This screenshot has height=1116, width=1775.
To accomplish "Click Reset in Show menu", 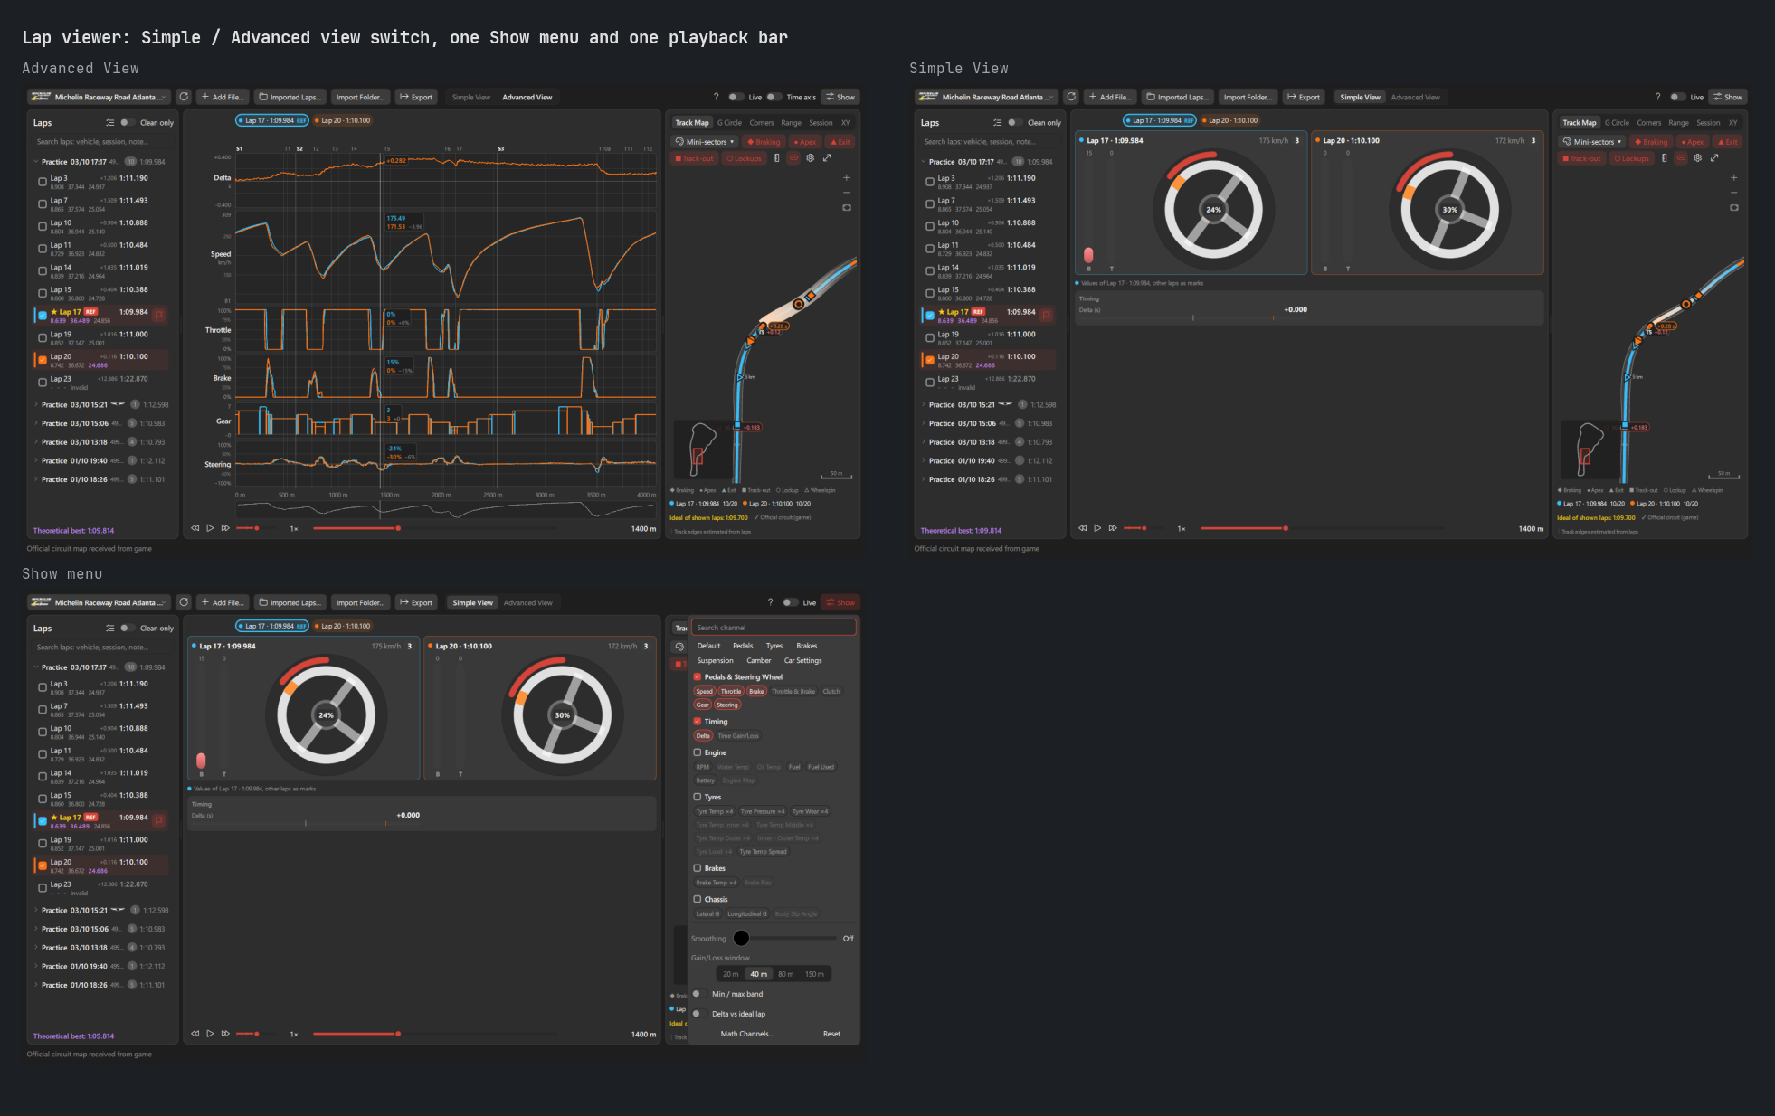I will pyautogui.click(x=831, y=1034).
